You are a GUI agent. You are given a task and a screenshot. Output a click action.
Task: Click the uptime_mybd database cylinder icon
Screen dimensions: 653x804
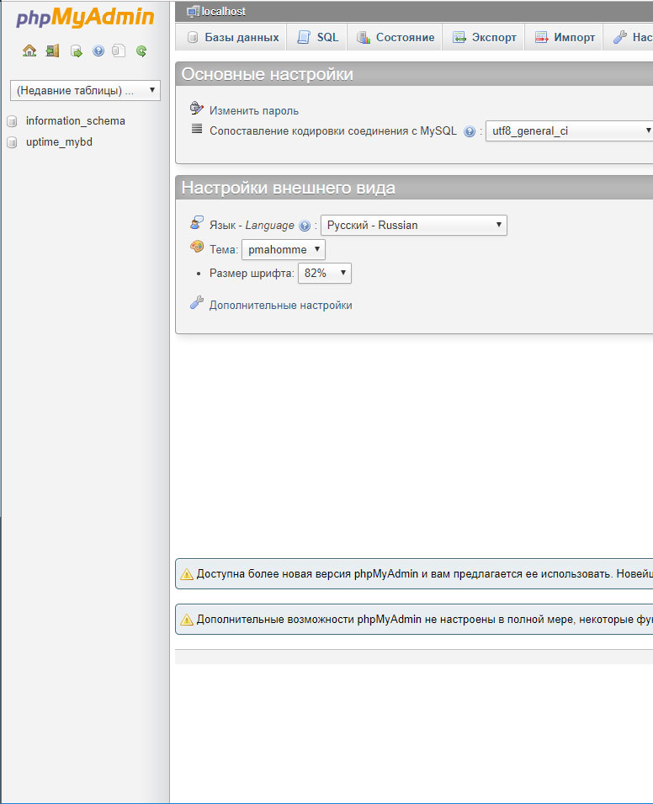pyautogui.click(x=12, y=142)
